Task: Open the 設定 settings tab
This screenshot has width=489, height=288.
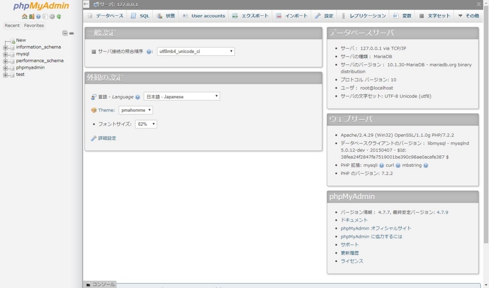Action: click(324, 16)
